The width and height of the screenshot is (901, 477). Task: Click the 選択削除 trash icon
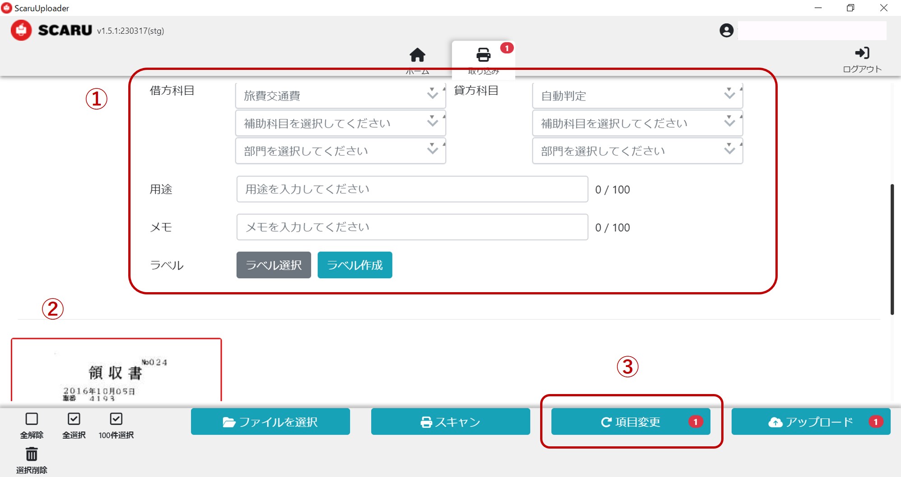click(x=32, y=454)
